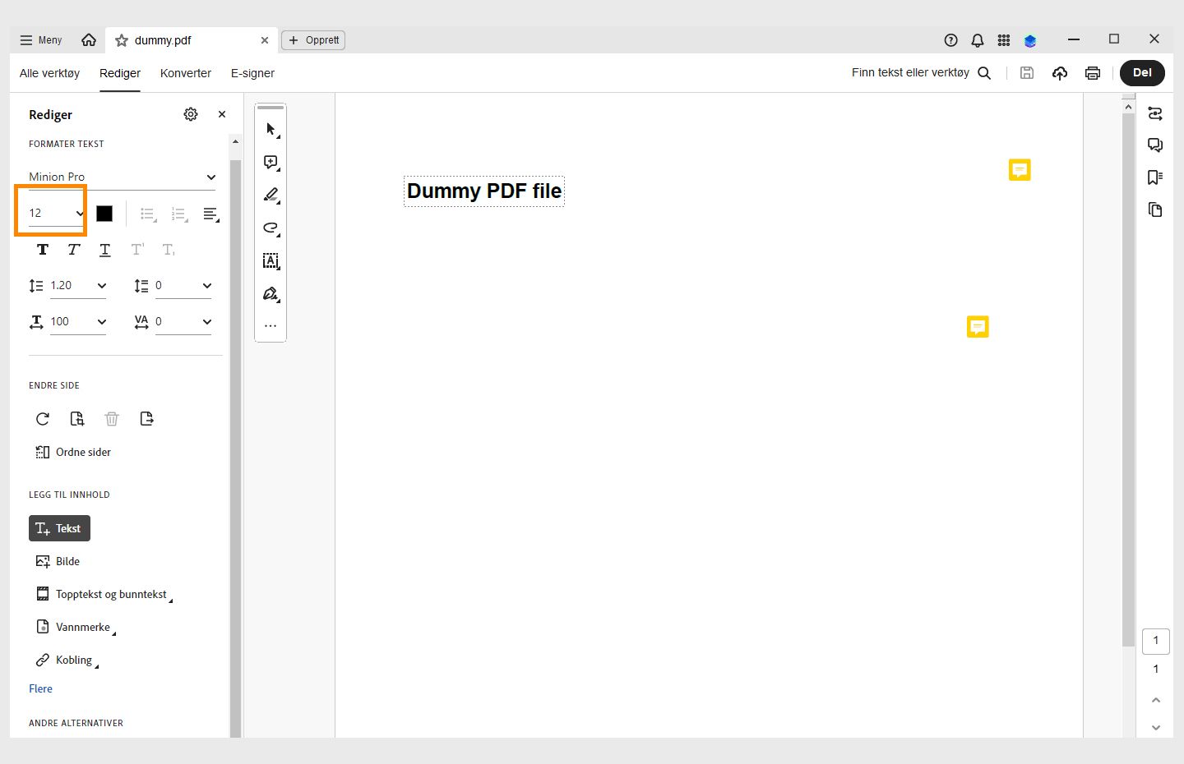The height and width of the screenshot is (764, 1184).
Task: Open the text color swatch picker
Action: click(x=104, y=214)
